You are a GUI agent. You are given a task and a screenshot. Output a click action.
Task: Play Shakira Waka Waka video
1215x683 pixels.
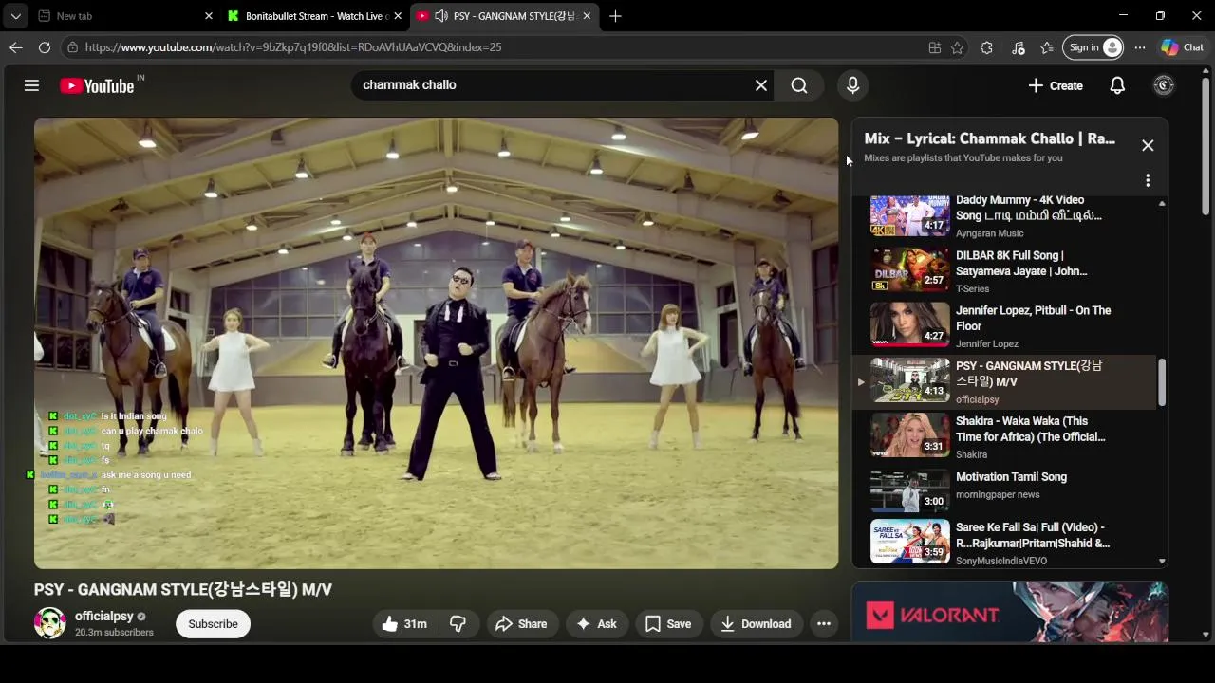(x=1003, y=436)
